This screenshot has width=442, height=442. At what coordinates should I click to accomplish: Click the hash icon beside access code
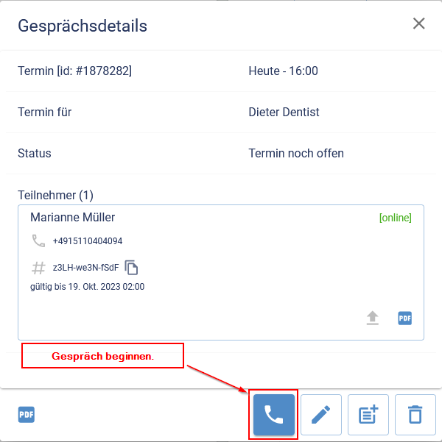(38, 267)
